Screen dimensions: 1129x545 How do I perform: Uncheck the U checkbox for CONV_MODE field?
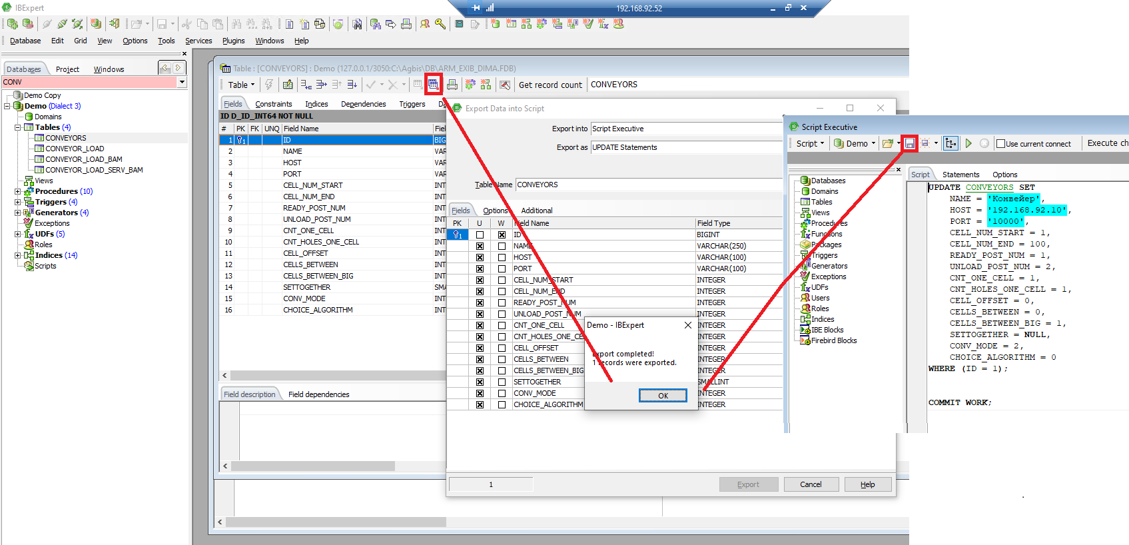point(480,394)
